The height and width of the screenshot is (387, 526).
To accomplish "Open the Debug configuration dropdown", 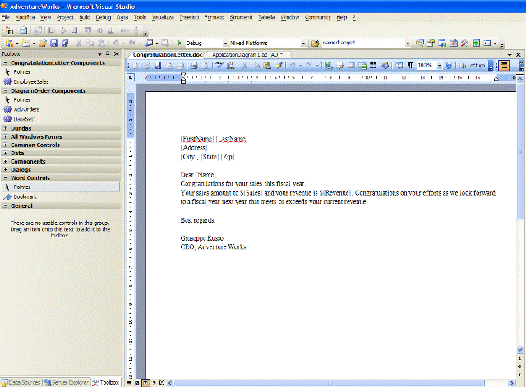I will tap(225, 44).
